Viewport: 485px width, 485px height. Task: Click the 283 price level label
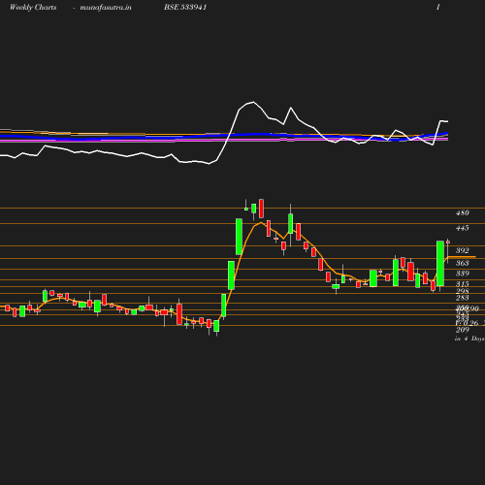(463, 298)
